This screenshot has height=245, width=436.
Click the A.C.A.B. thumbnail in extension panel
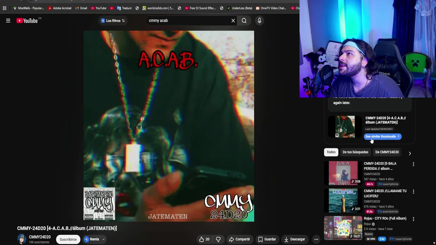point(345,127)
